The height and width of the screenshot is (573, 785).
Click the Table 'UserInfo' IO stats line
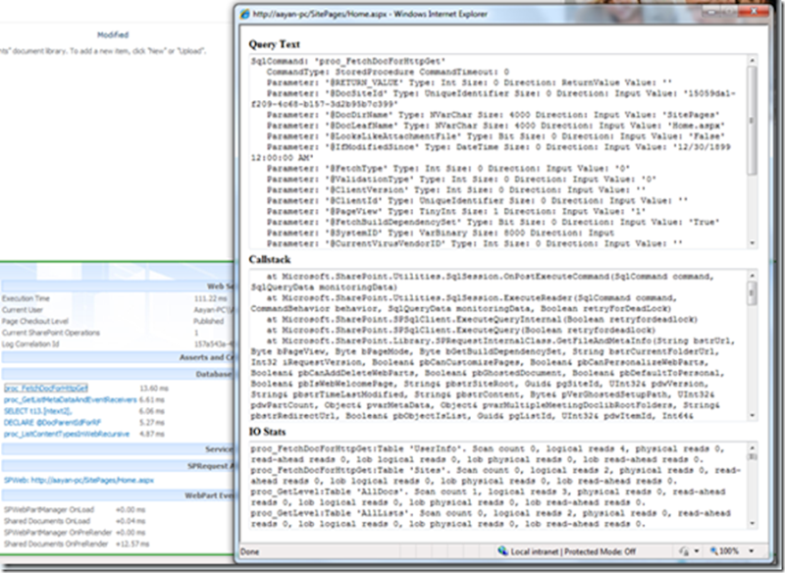(x=489, y=454)
